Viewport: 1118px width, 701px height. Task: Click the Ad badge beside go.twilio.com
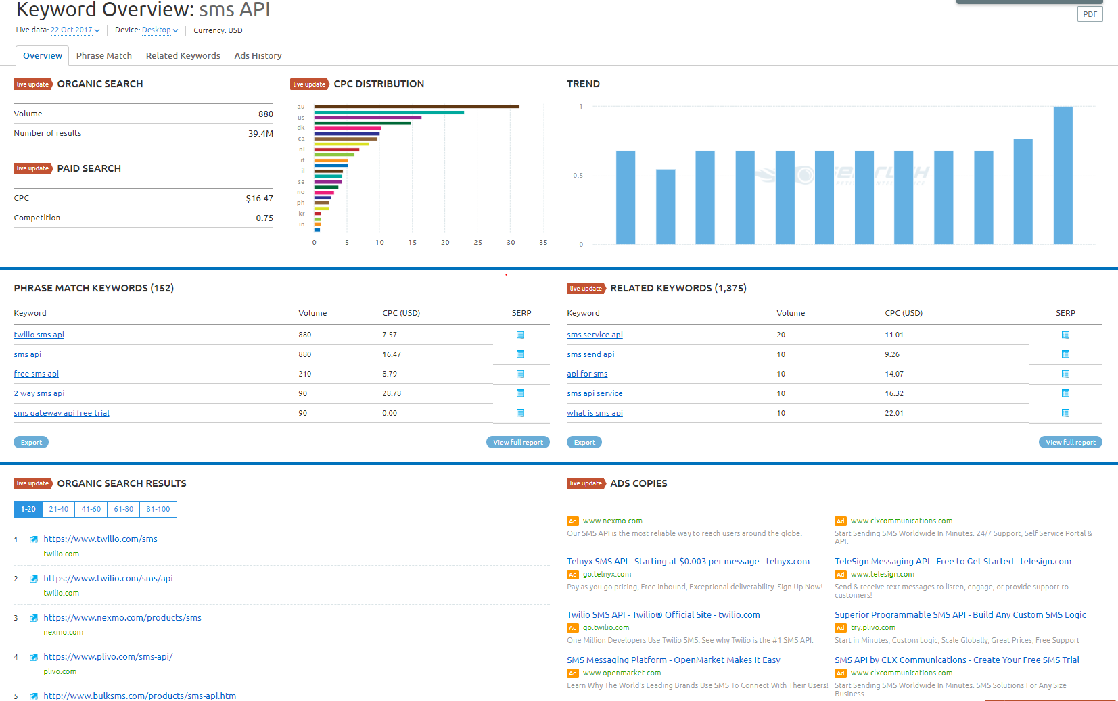point(572,627)
